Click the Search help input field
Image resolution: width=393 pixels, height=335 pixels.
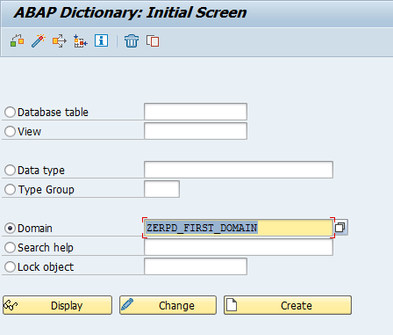coord(239,247)
